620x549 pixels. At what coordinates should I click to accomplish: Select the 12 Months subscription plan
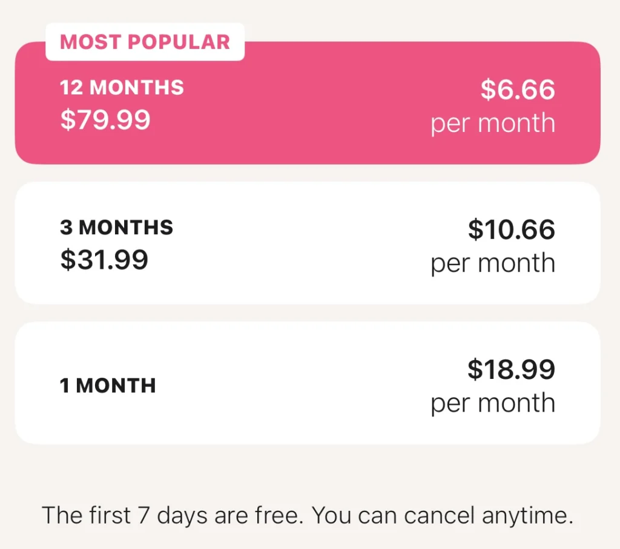point(308,103)
